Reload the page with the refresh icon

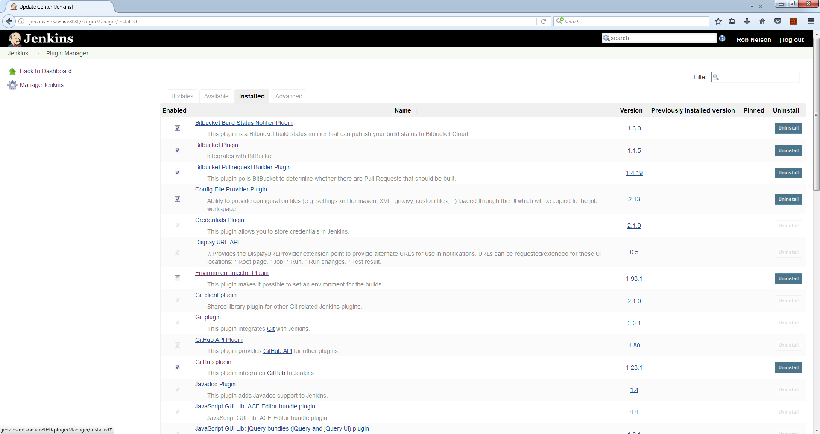pos(543,21)
